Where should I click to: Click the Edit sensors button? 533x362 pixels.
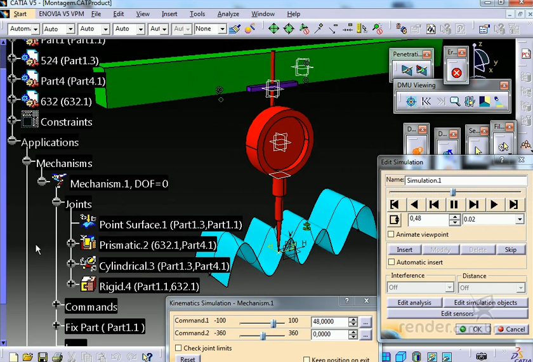pyautogui.click(x=457, y=314)
